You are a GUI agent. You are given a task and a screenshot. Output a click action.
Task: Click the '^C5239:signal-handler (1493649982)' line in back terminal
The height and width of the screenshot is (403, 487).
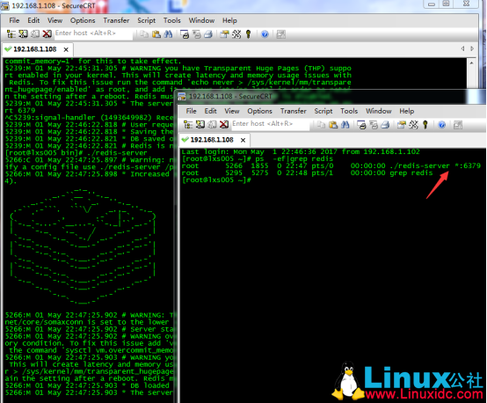pos(89,118)
